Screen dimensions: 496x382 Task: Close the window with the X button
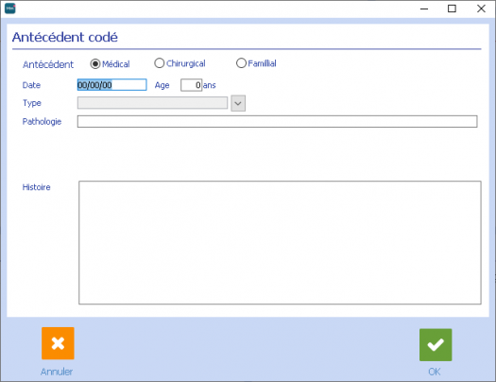(481, 9)
